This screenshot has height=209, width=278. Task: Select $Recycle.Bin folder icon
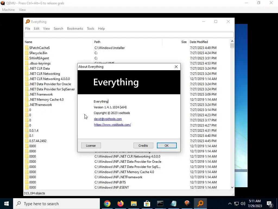[27, 53]
